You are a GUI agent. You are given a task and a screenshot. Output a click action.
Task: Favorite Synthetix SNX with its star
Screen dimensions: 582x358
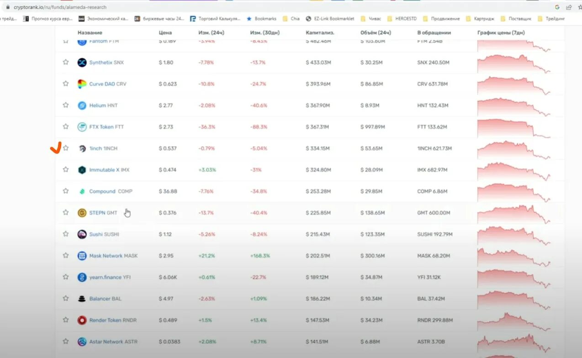pyautogui.click(x=66, y=62)
